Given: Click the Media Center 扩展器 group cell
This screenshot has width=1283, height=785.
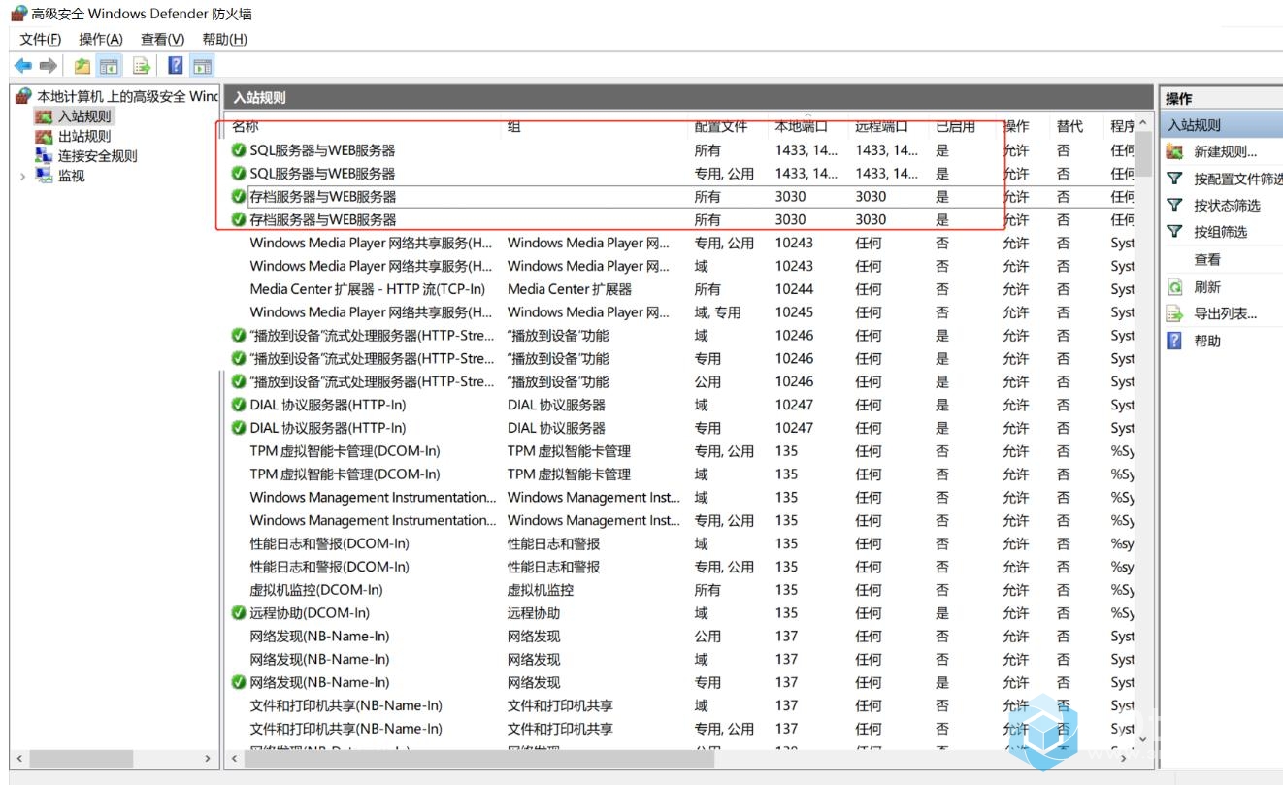Looking at the screenshot, I should point(570,289).
